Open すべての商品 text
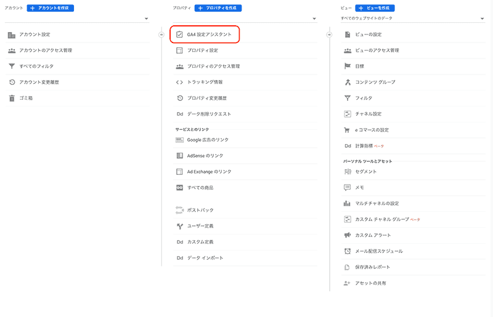Image resolution: width=493 pixels, height=317 pixels. 200,188
